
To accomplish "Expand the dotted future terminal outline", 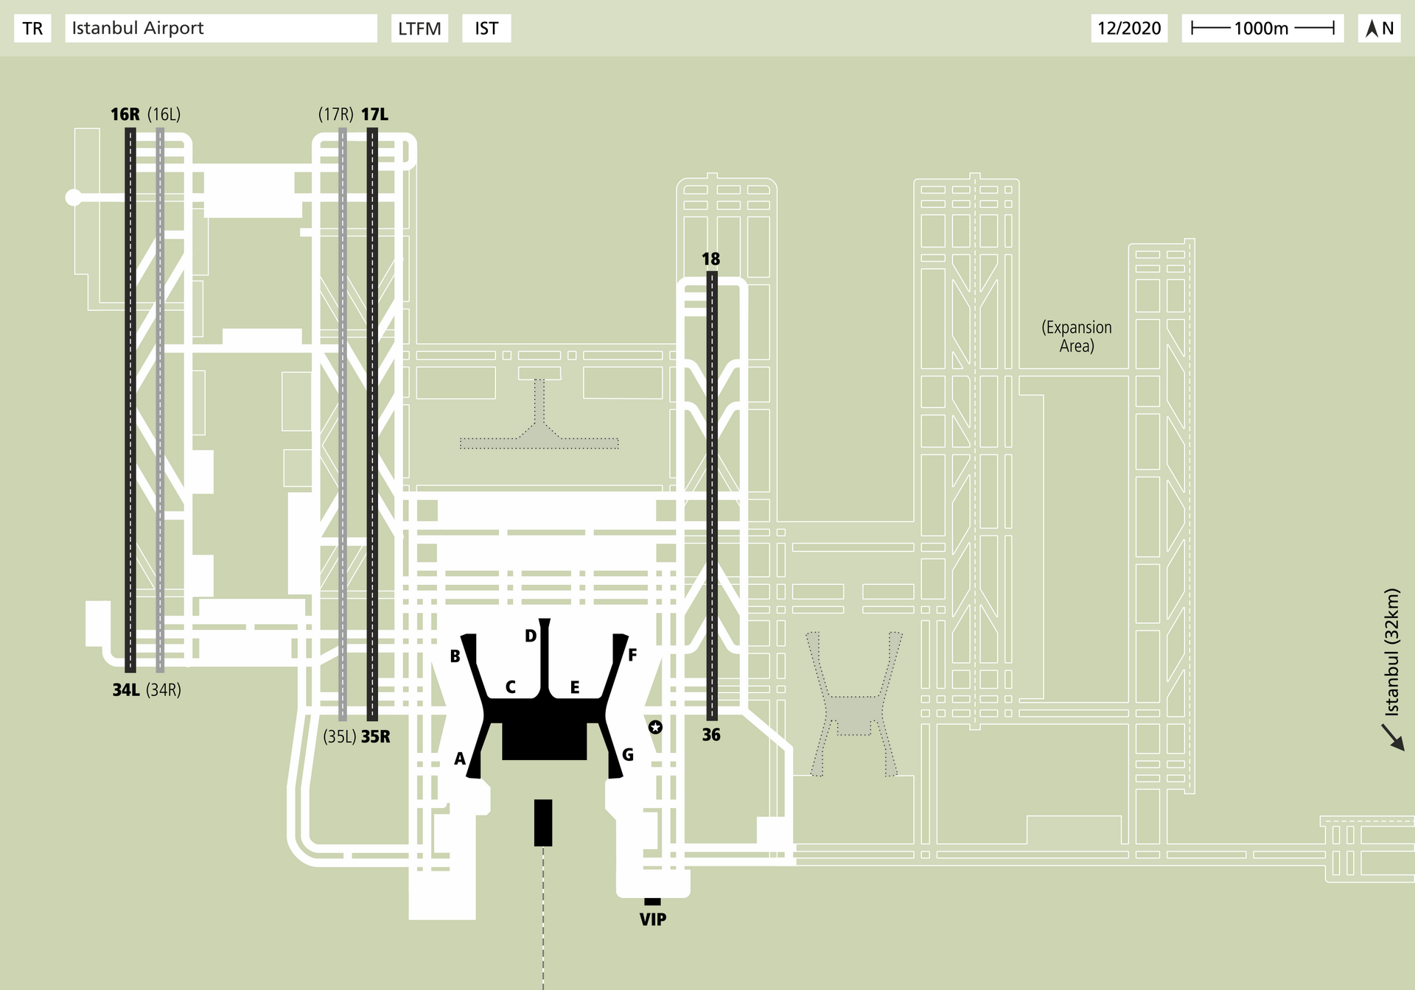I will [855, 715].
